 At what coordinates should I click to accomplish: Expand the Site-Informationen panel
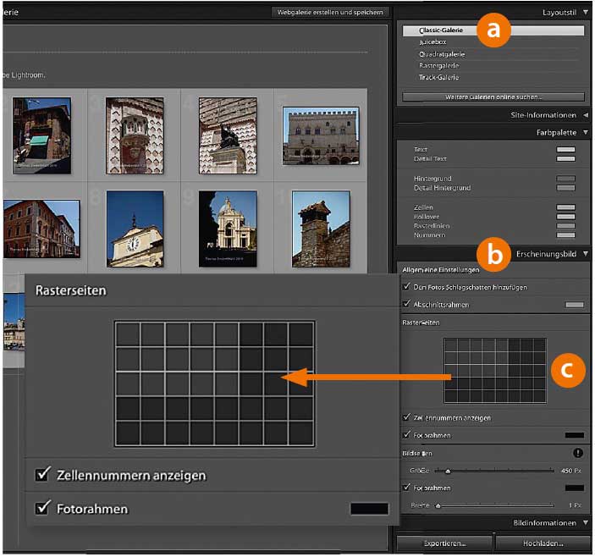[586, 115]
